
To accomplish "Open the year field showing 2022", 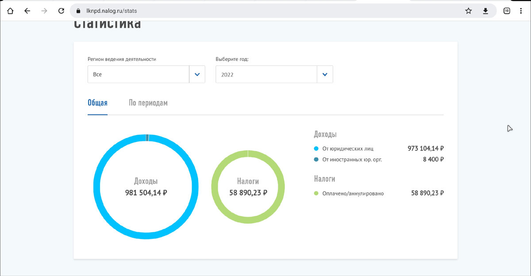I will (x=266, y=74).
